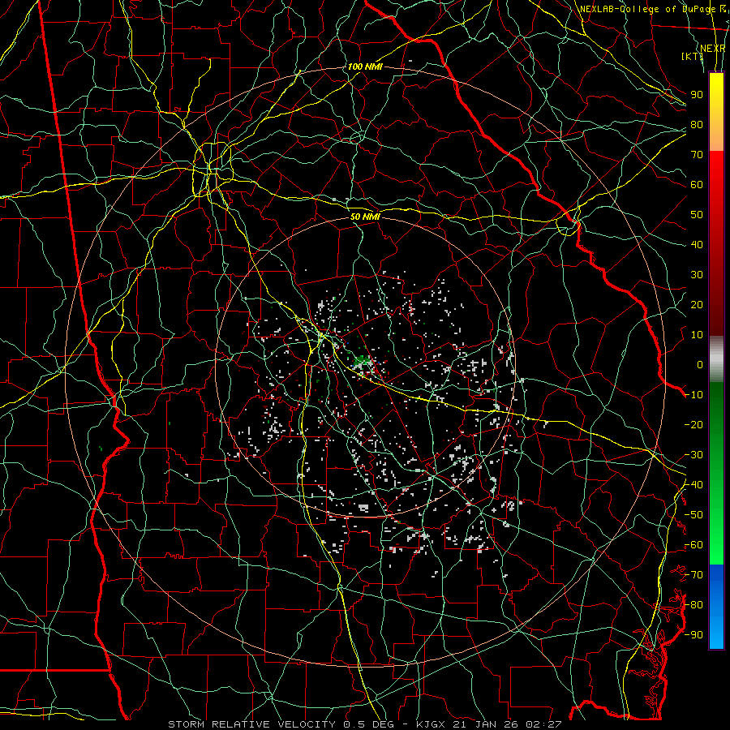Viewport: 730px width, 730px height.
Task: Click the green velocity cluster near the radar center
Action: pyautogui.click(x=363, y=361)
